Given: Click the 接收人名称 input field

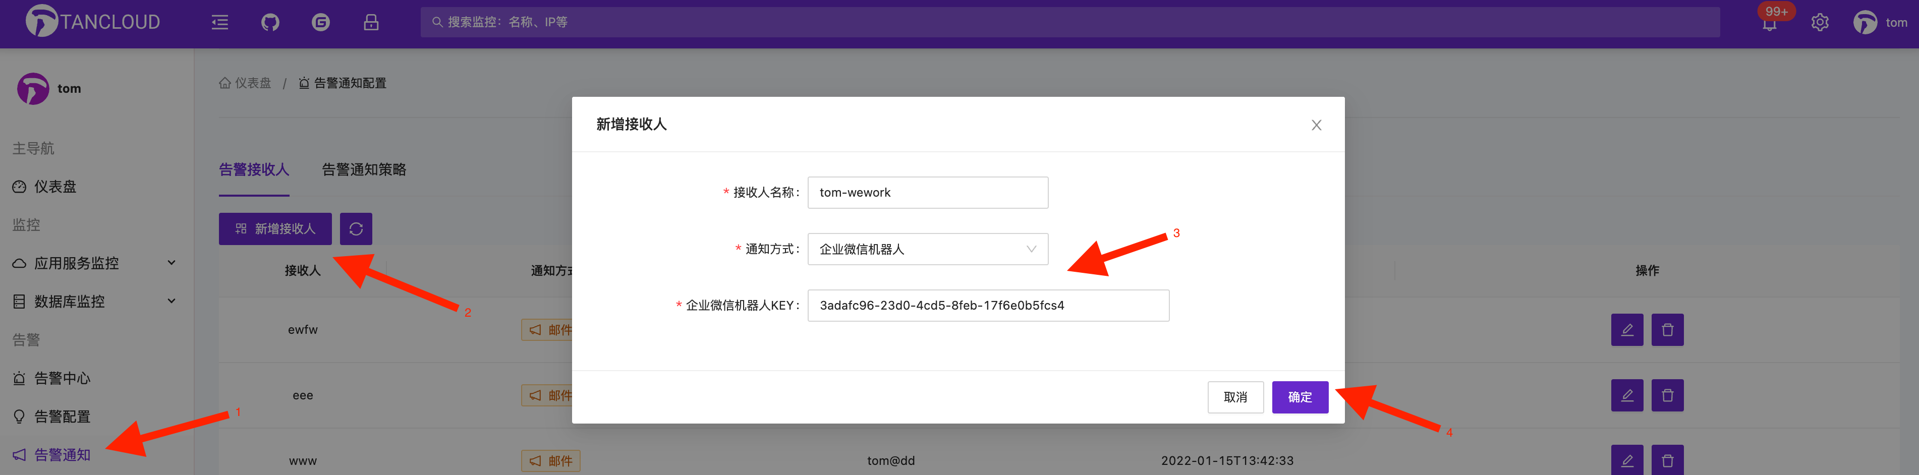Looking at the screenshot, I should (x=928, y=193).
